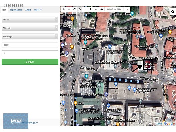
Task: Click the Zincirli Cami mosque marker
Action: tap(130, 66)
